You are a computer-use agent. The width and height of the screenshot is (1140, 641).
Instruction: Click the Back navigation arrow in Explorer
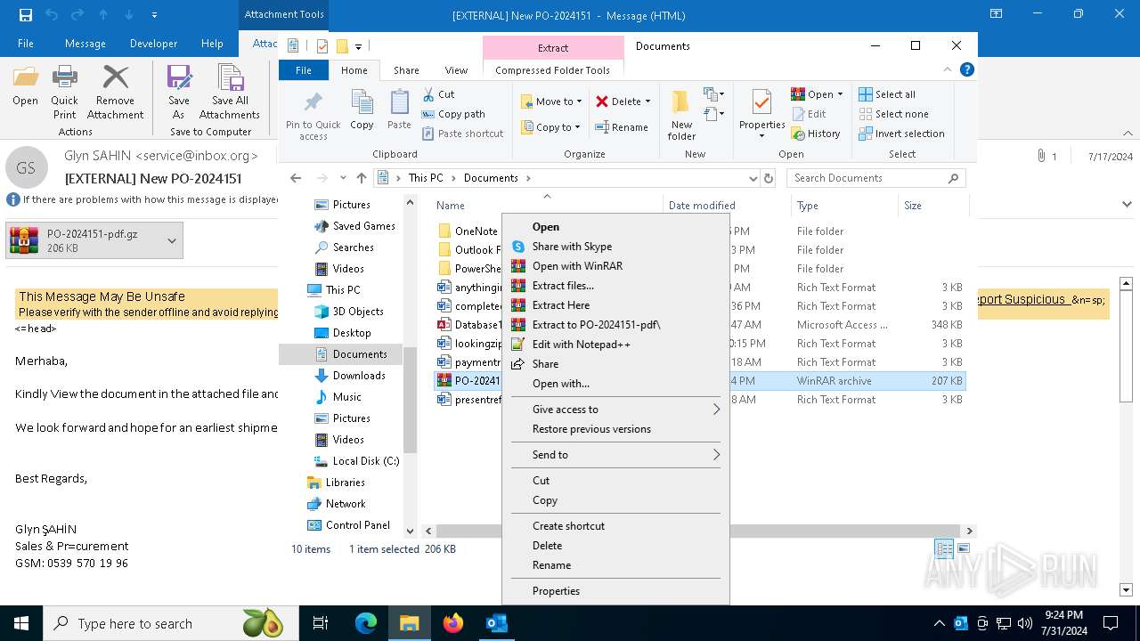click(296, 178)
